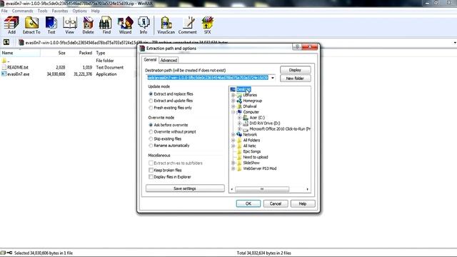
Task: Open the Comment tool
Action: 188,25
